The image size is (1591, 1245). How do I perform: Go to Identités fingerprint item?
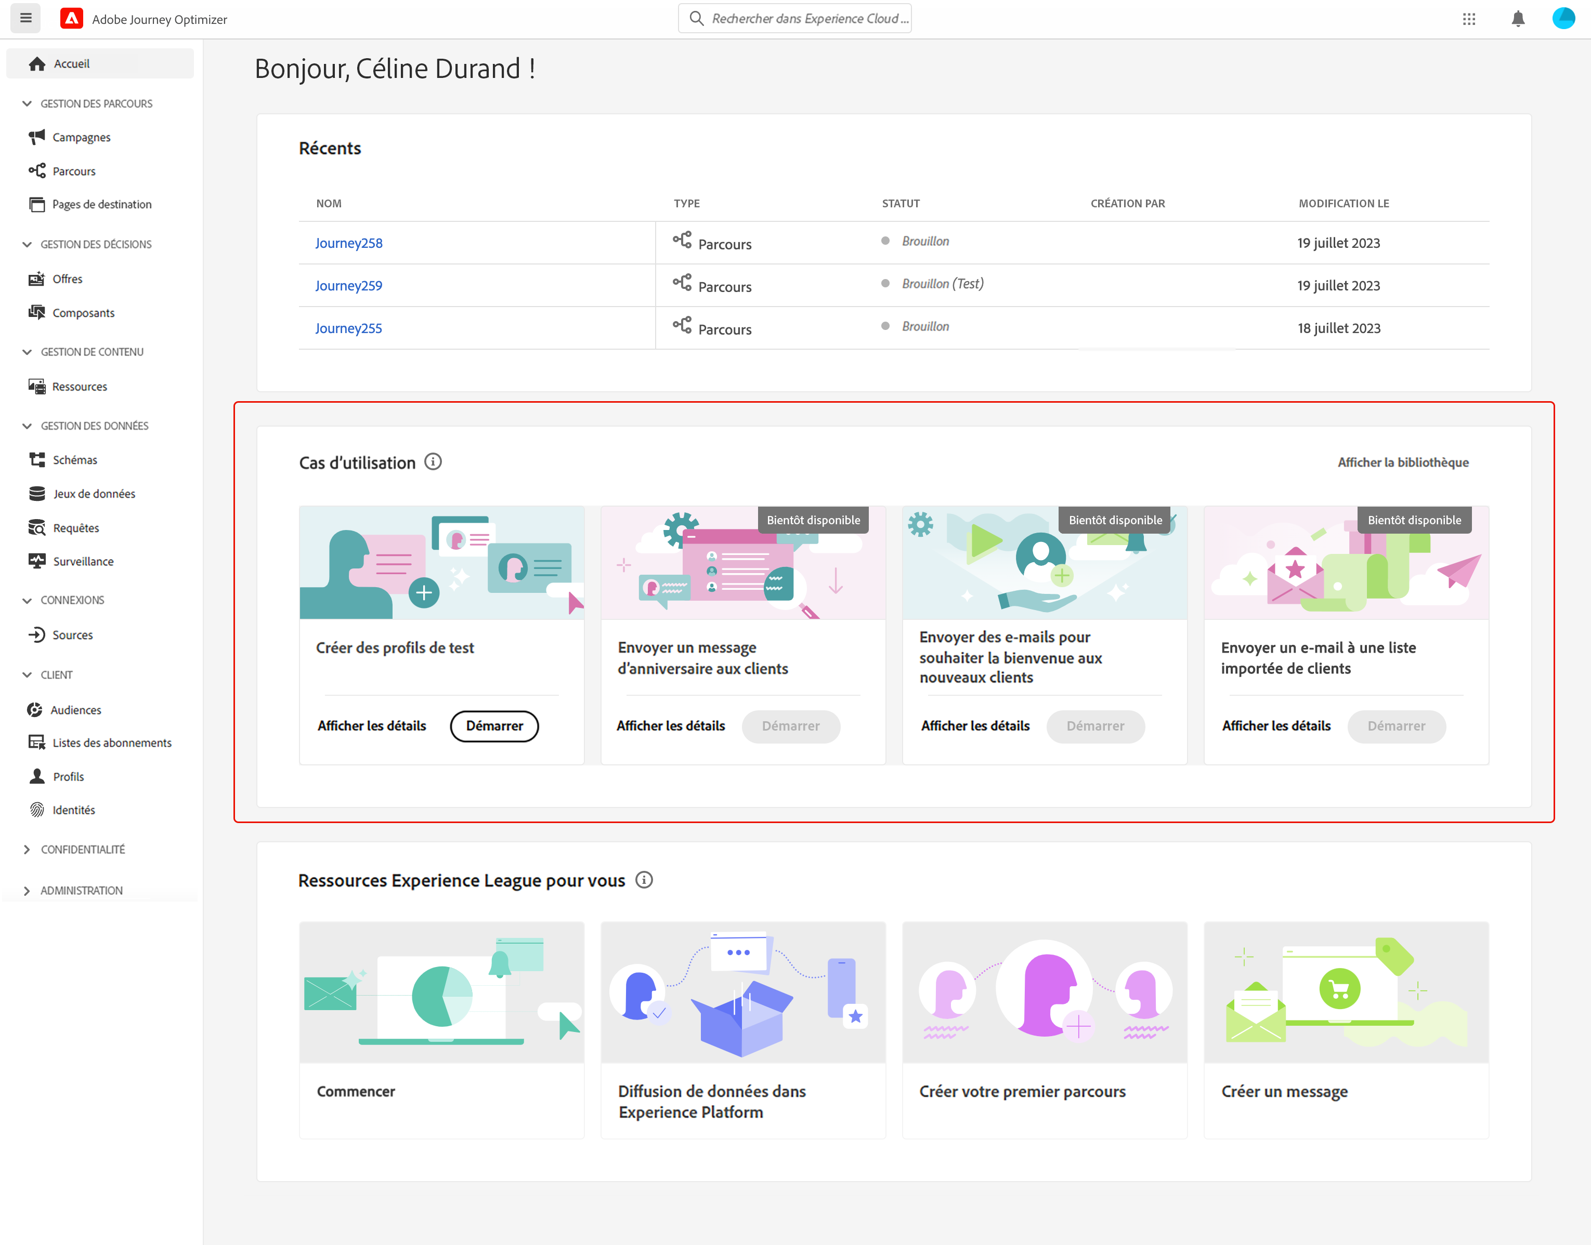coord(74,810)
